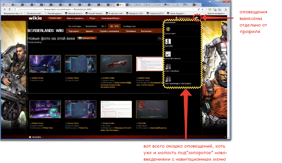Open the notifications speech-bubble icon
282x163 pixels.
pos(197,18)
